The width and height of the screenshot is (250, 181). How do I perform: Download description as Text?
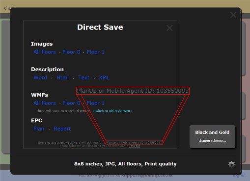click(x=84, y=78)
